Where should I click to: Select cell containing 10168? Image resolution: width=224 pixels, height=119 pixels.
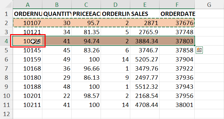(x=28, y=69)
